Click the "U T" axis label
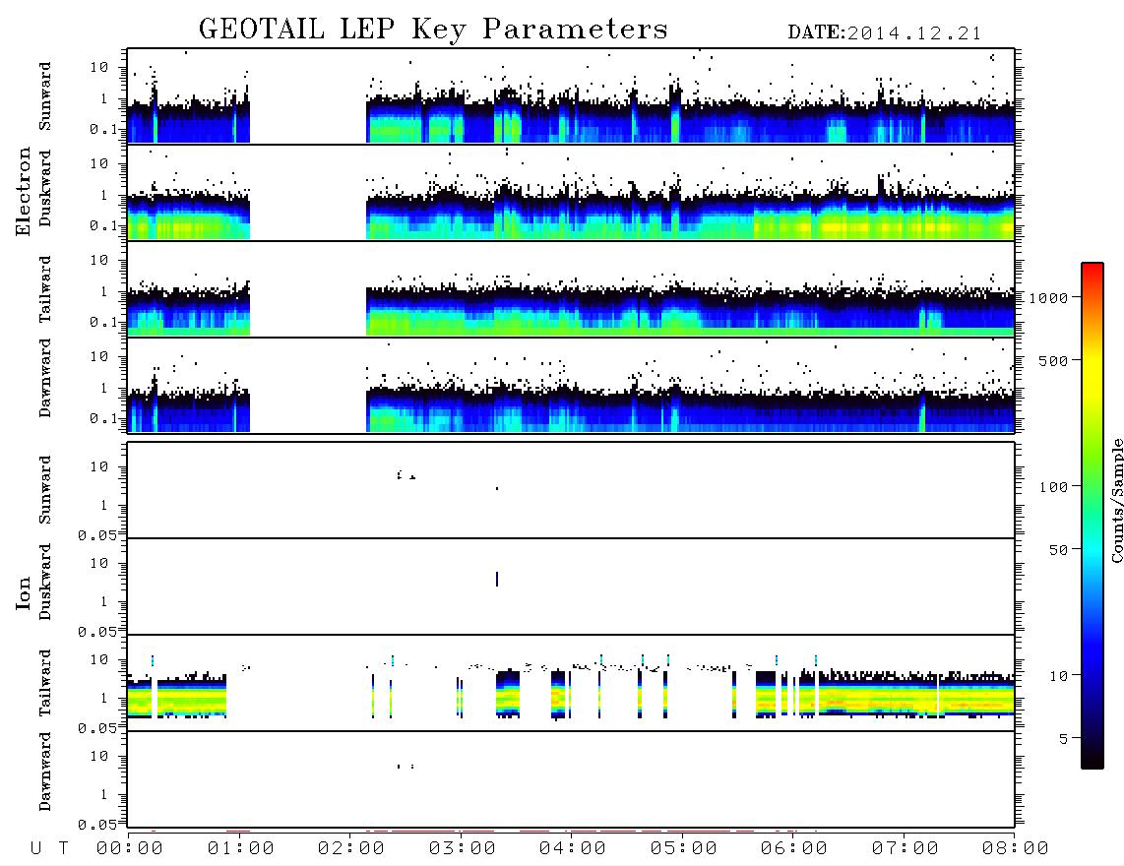1124x866 pixels. (49, 848)
